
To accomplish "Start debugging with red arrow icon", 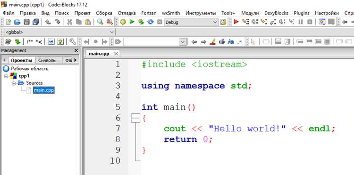I will pos(236,22).
